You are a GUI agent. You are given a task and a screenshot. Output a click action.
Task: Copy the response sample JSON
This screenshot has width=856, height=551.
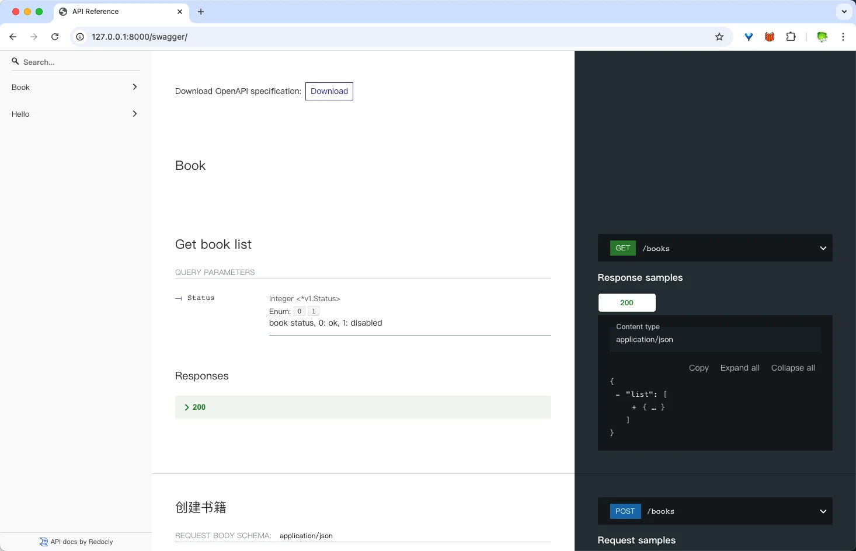[698, 368]
